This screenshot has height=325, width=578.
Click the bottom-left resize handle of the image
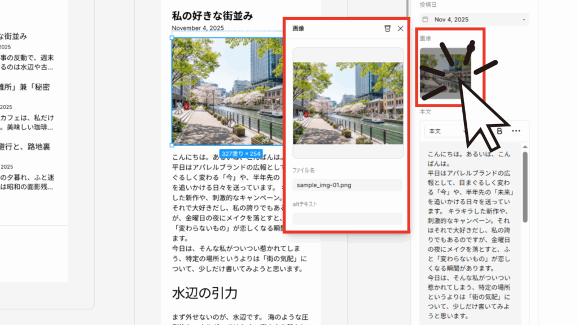pyautogui.click(x=172, y=146)
